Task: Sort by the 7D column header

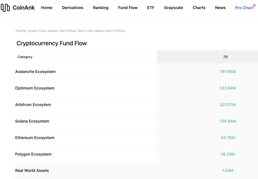Action: point(225,57)
